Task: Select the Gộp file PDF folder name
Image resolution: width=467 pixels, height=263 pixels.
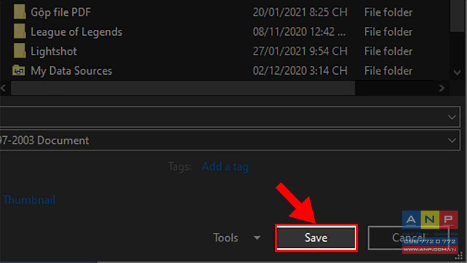Action: click(61, 12)
